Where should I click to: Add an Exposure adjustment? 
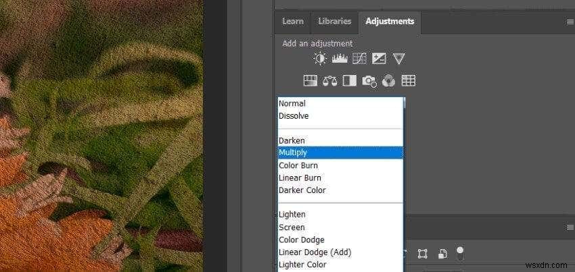point(379,59)
